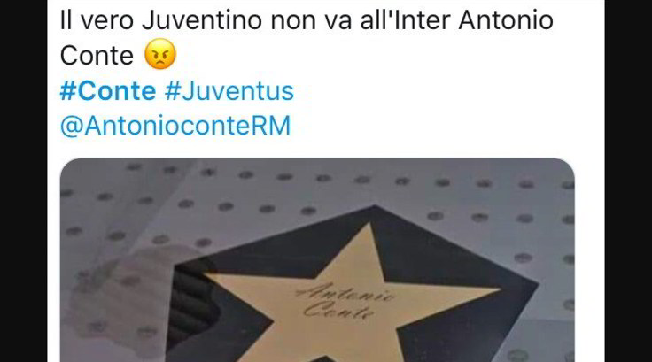Viewport: 652px width, 362px height.
Task: Open the #Conte hashtag
Action: coord(108,91)
